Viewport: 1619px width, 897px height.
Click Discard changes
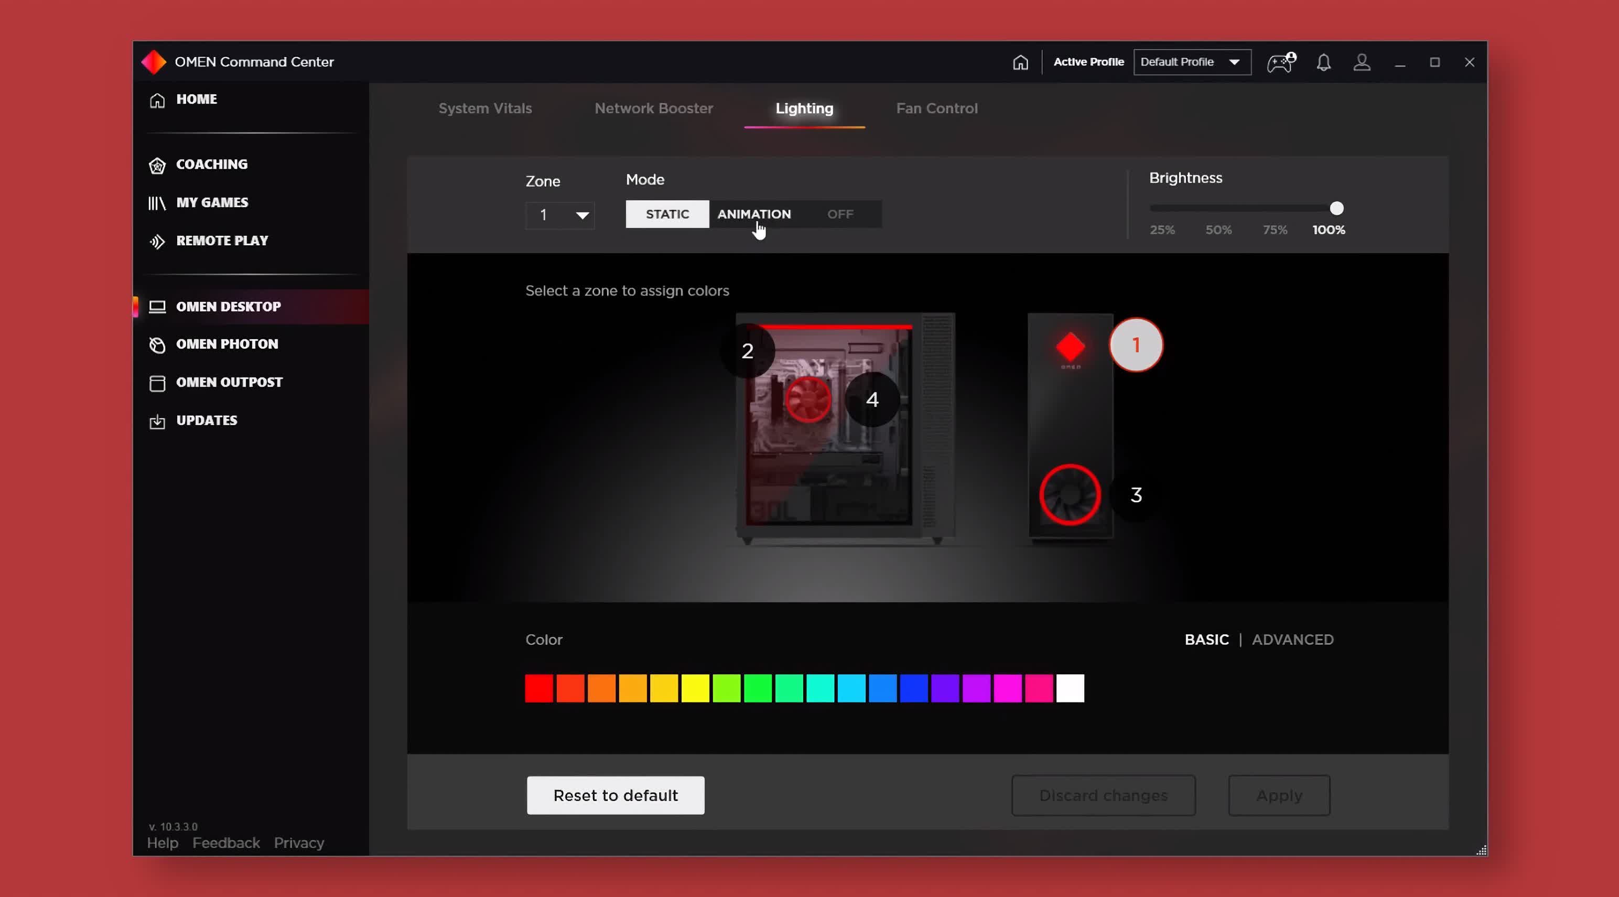pos(1103,795)
